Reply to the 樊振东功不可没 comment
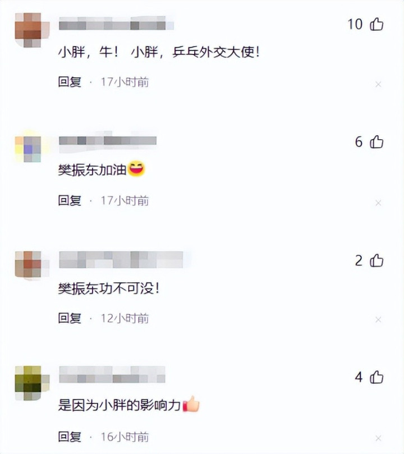 70,318
